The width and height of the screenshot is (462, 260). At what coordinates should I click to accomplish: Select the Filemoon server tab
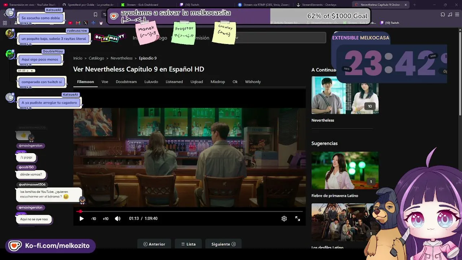coord(86,82)
